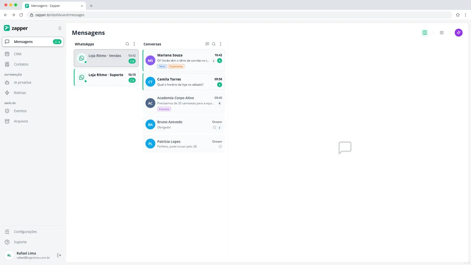This screenshot has height=265, width=471.
Task: Click the zapper logo
Action: coord(16,28)
